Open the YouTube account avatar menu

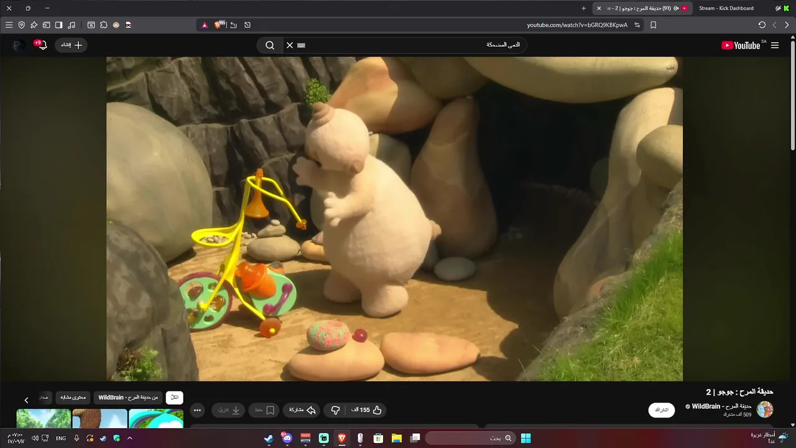click(x=19, y=45)
